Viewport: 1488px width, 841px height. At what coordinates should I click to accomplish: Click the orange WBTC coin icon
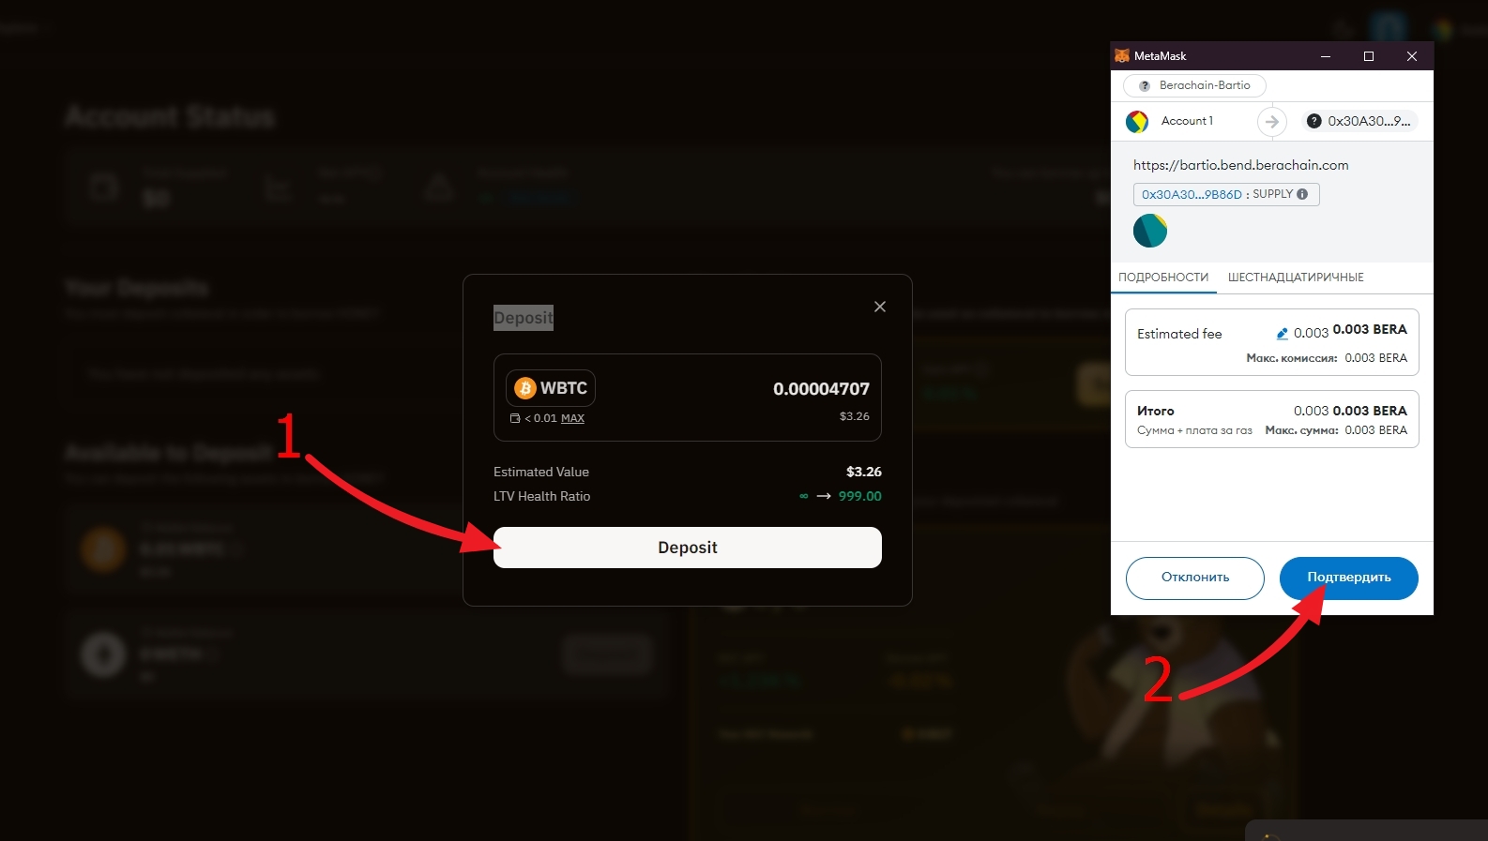tap(525, 388)
